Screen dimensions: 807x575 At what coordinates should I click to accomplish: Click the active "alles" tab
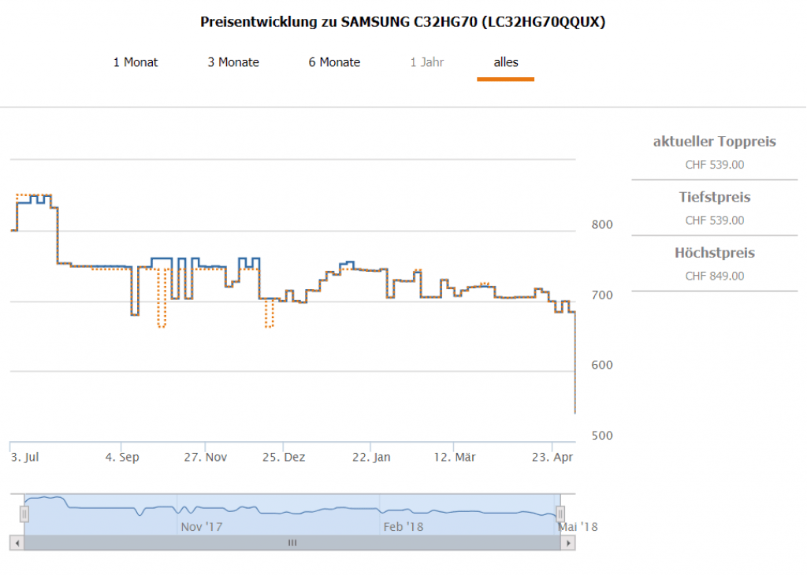506,62
